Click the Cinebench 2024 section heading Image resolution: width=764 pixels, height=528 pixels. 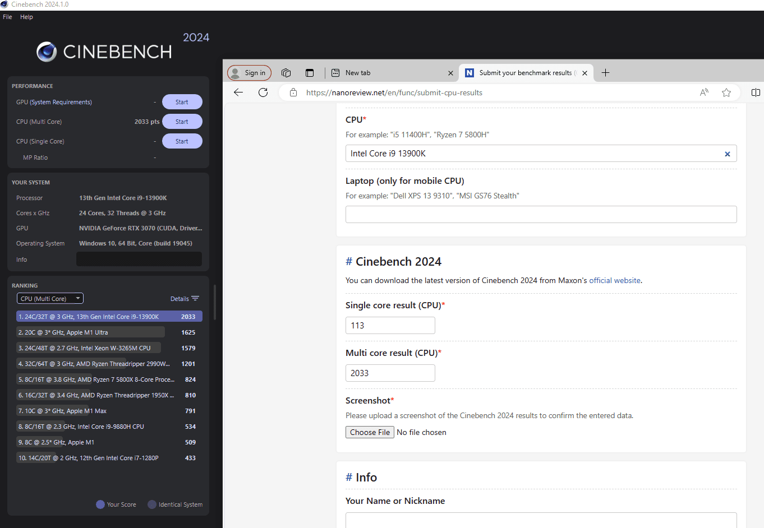(393, 262)
